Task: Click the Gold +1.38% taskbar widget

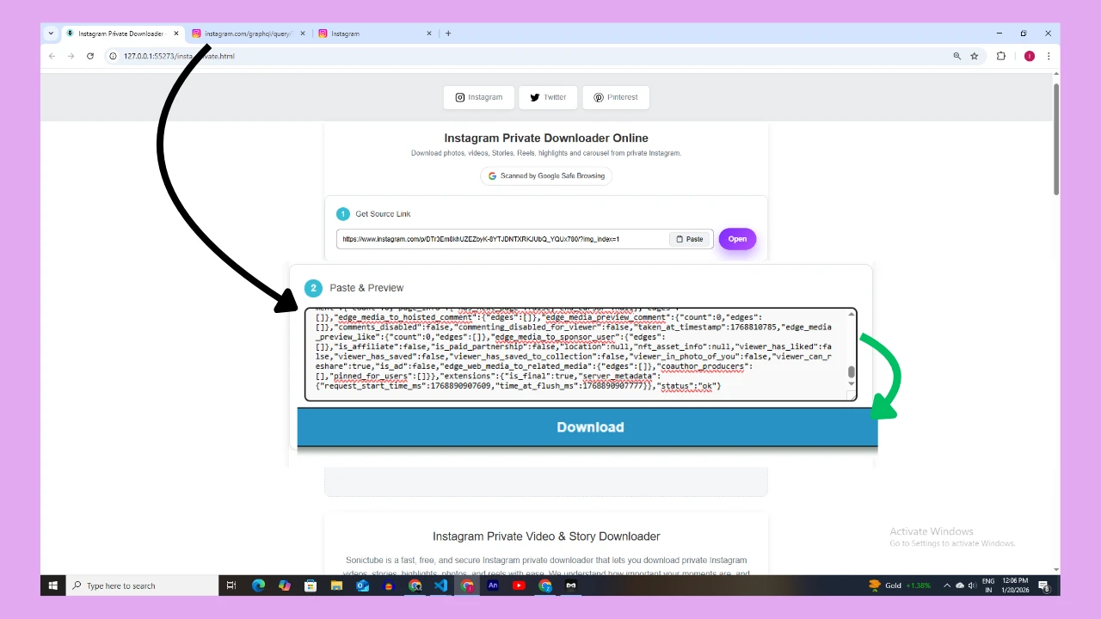Action: point(900,585)
